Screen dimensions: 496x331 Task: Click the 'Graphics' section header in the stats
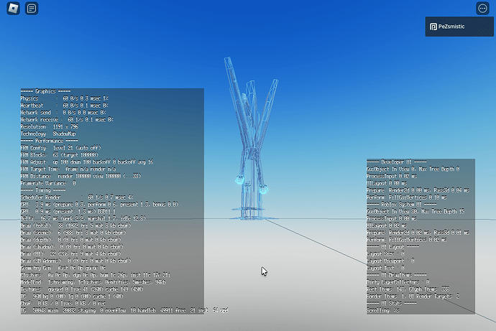coord(45,91)
